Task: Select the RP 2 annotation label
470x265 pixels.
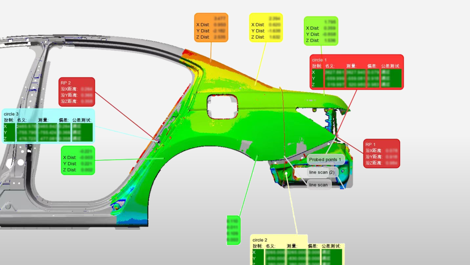Action: click(66, 82)
